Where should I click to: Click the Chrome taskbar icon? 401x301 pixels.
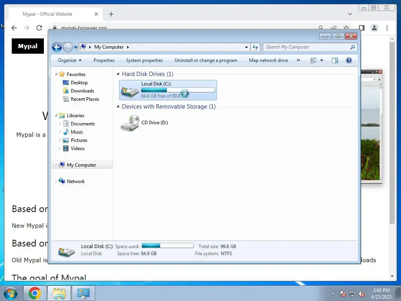tap(35, 293)
